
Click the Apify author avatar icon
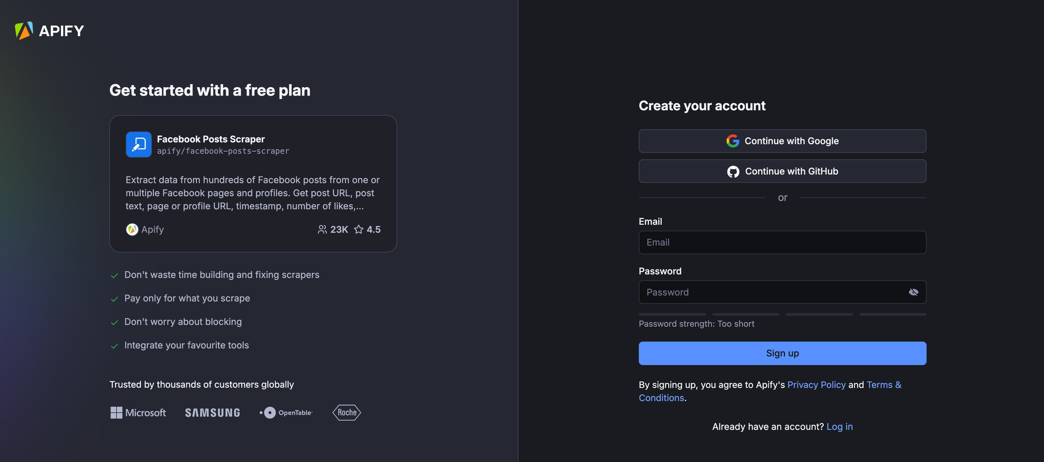pos(132,230)
